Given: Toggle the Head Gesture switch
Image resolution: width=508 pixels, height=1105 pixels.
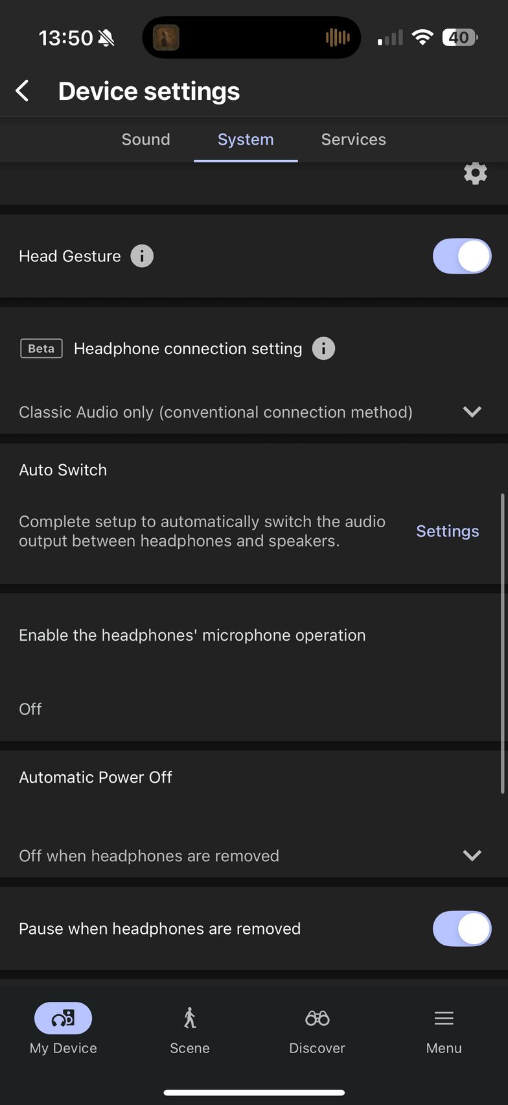Looking at the screenshot, I should pyautogui.click(x=462, y=256).
